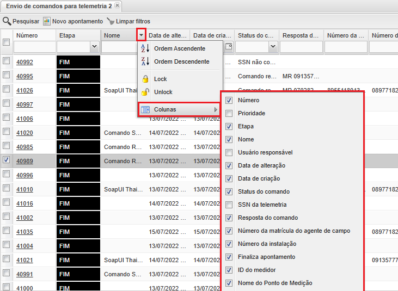The width and height of the screenshot is (398, 291).
Task: Select the Unlock menu entry
Action: pyautogui.click(x=180, y=92)
